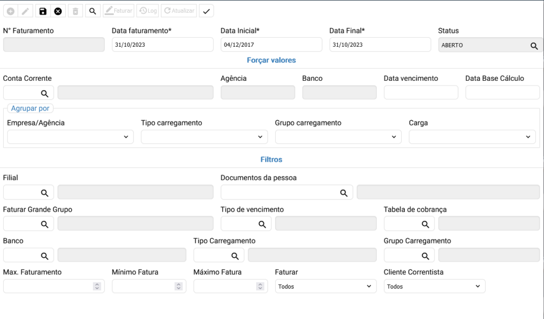Click Tipo de vencimento search icon
The width and height of the screenshot is (544, 319).
coord(262,224)
